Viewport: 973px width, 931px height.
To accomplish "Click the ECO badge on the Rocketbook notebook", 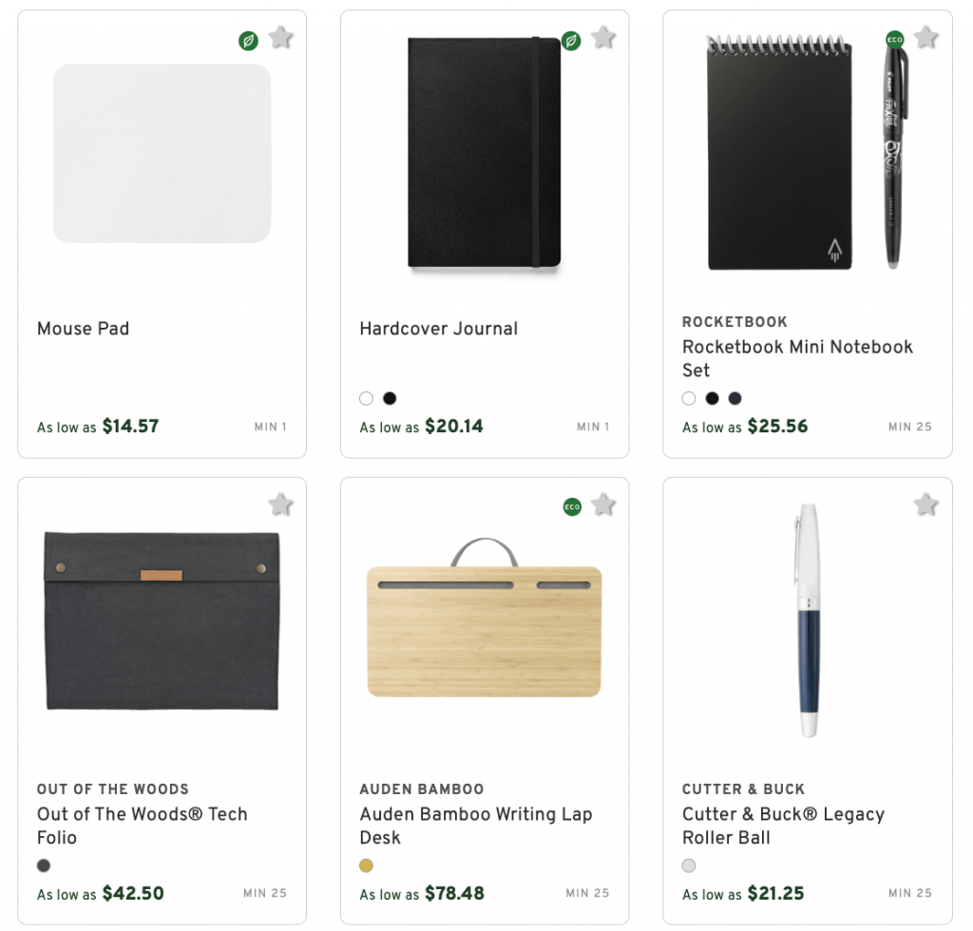I will click(893, 39).
